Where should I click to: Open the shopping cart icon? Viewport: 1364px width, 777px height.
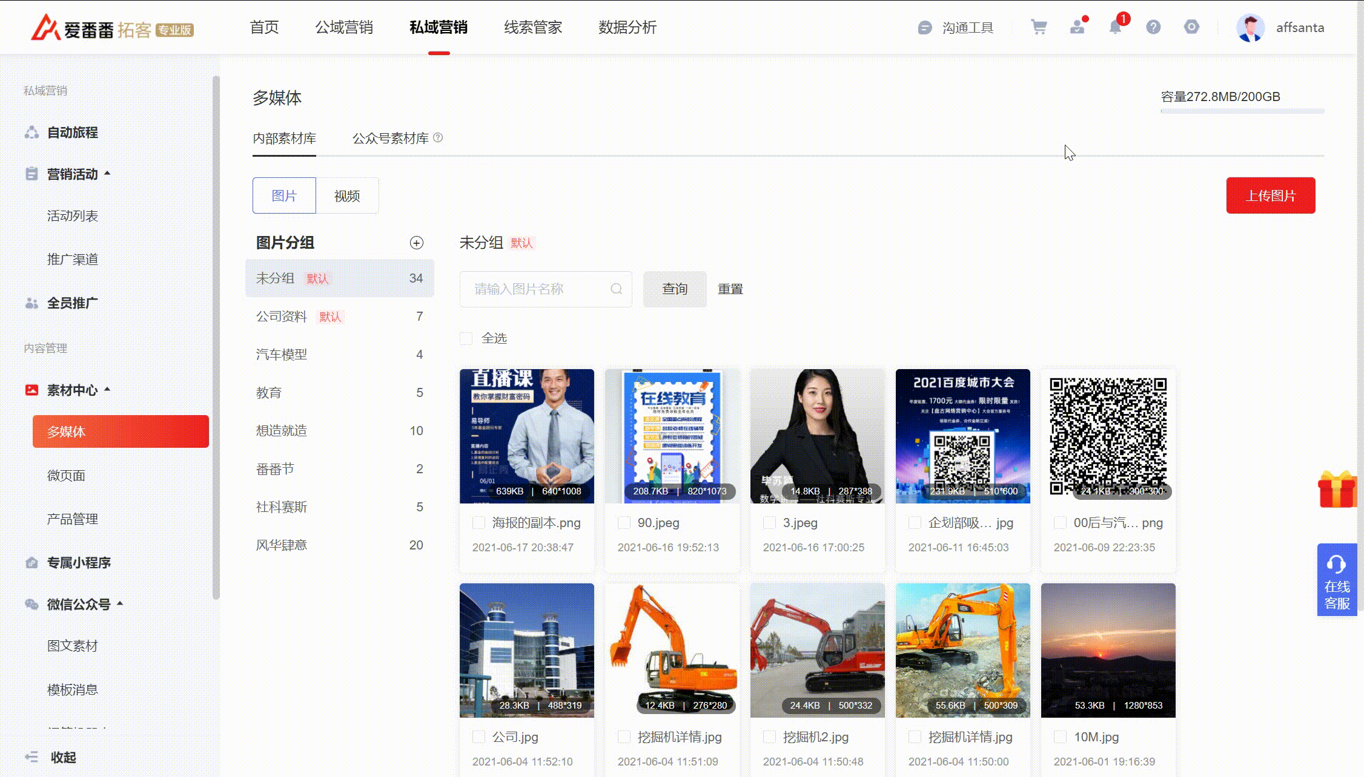click(x=1039, y=27)
